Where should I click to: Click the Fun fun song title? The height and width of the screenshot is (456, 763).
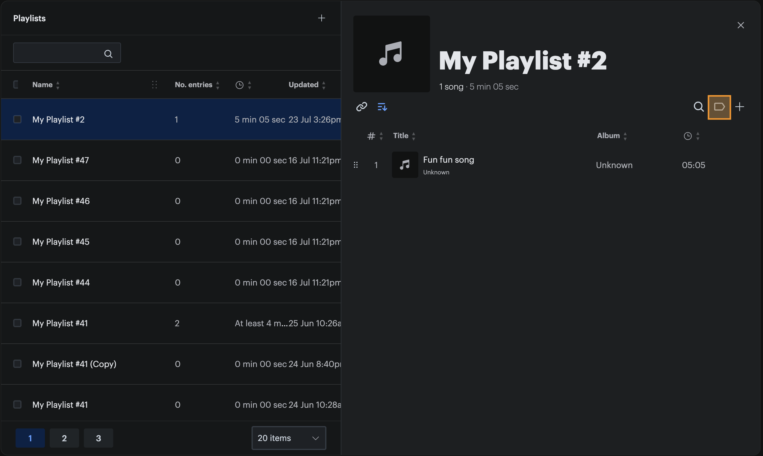click(x=448, y=160)
